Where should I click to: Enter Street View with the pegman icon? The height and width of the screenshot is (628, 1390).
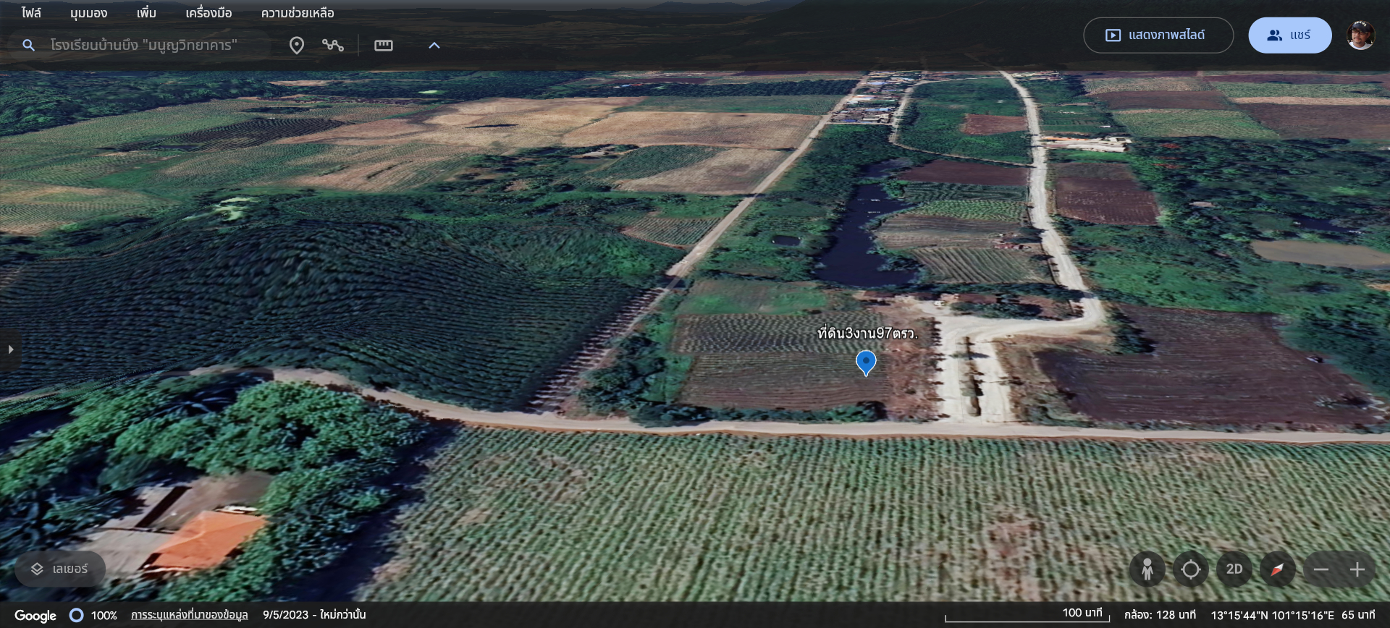[1147, 569]
